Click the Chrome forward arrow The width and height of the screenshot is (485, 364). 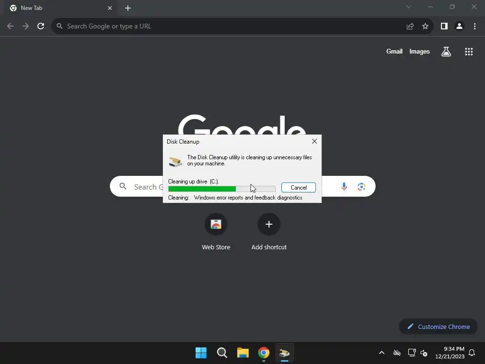click(x=26, y=27)
